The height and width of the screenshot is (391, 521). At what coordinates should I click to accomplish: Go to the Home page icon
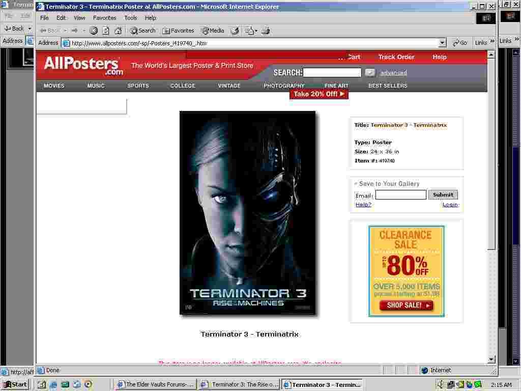click(x=118, y=31)
